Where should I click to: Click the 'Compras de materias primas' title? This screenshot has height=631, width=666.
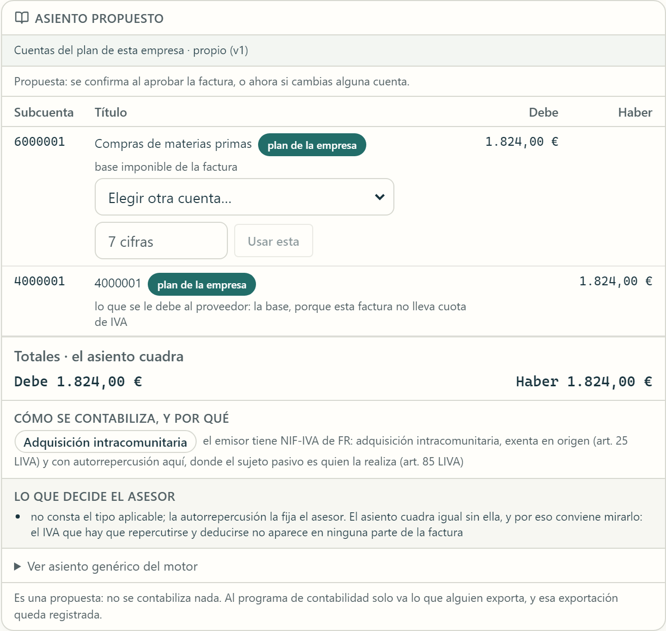coord(173,144)
